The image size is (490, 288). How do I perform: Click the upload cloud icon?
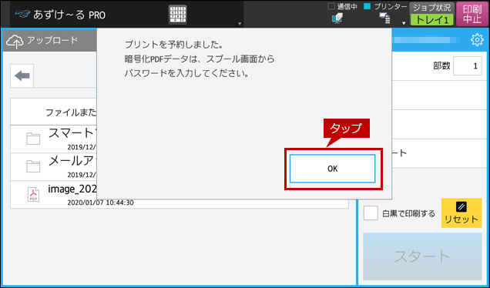(15, 42)
